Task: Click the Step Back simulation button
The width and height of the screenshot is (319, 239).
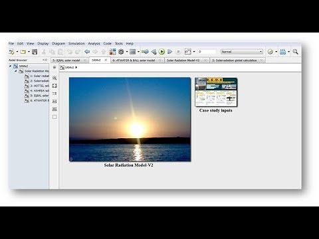Action: [x=154, y=52]
